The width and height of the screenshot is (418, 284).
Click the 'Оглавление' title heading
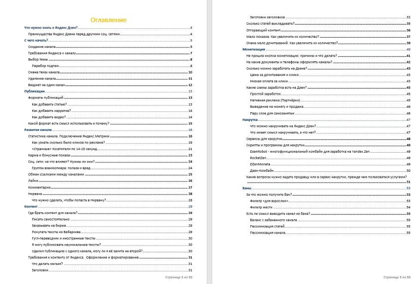click(108, 20)
